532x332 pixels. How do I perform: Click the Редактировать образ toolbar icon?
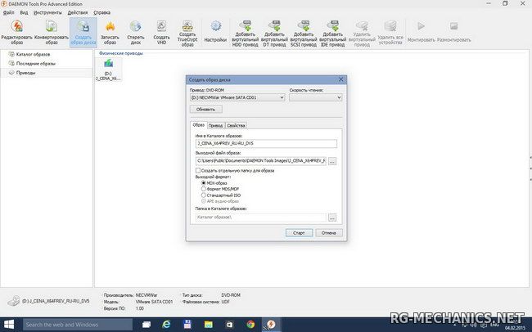(16, 30)
